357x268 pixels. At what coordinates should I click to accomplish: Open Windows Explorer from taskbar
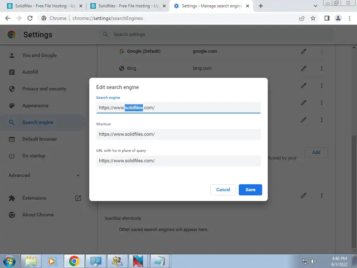pos(31,261)
